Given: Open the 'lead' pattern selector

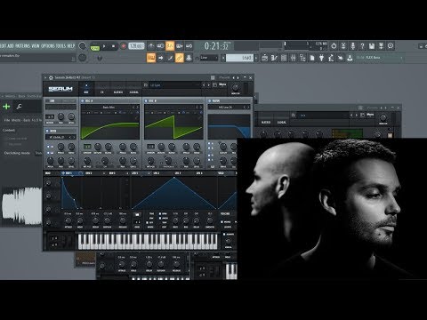Looking at the screenshot, I should (239, 58).
